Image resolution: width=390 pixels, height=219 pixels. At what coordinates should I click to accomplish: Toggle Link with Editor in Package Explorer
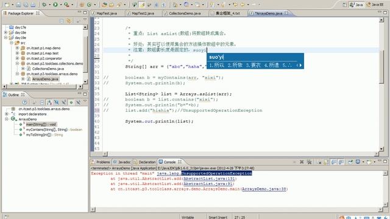tap(69, 21)
